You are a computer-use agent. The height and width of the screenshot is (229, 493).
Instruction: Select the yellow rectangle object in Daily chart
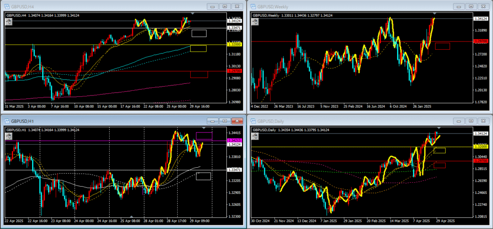[x=440, y=150]
